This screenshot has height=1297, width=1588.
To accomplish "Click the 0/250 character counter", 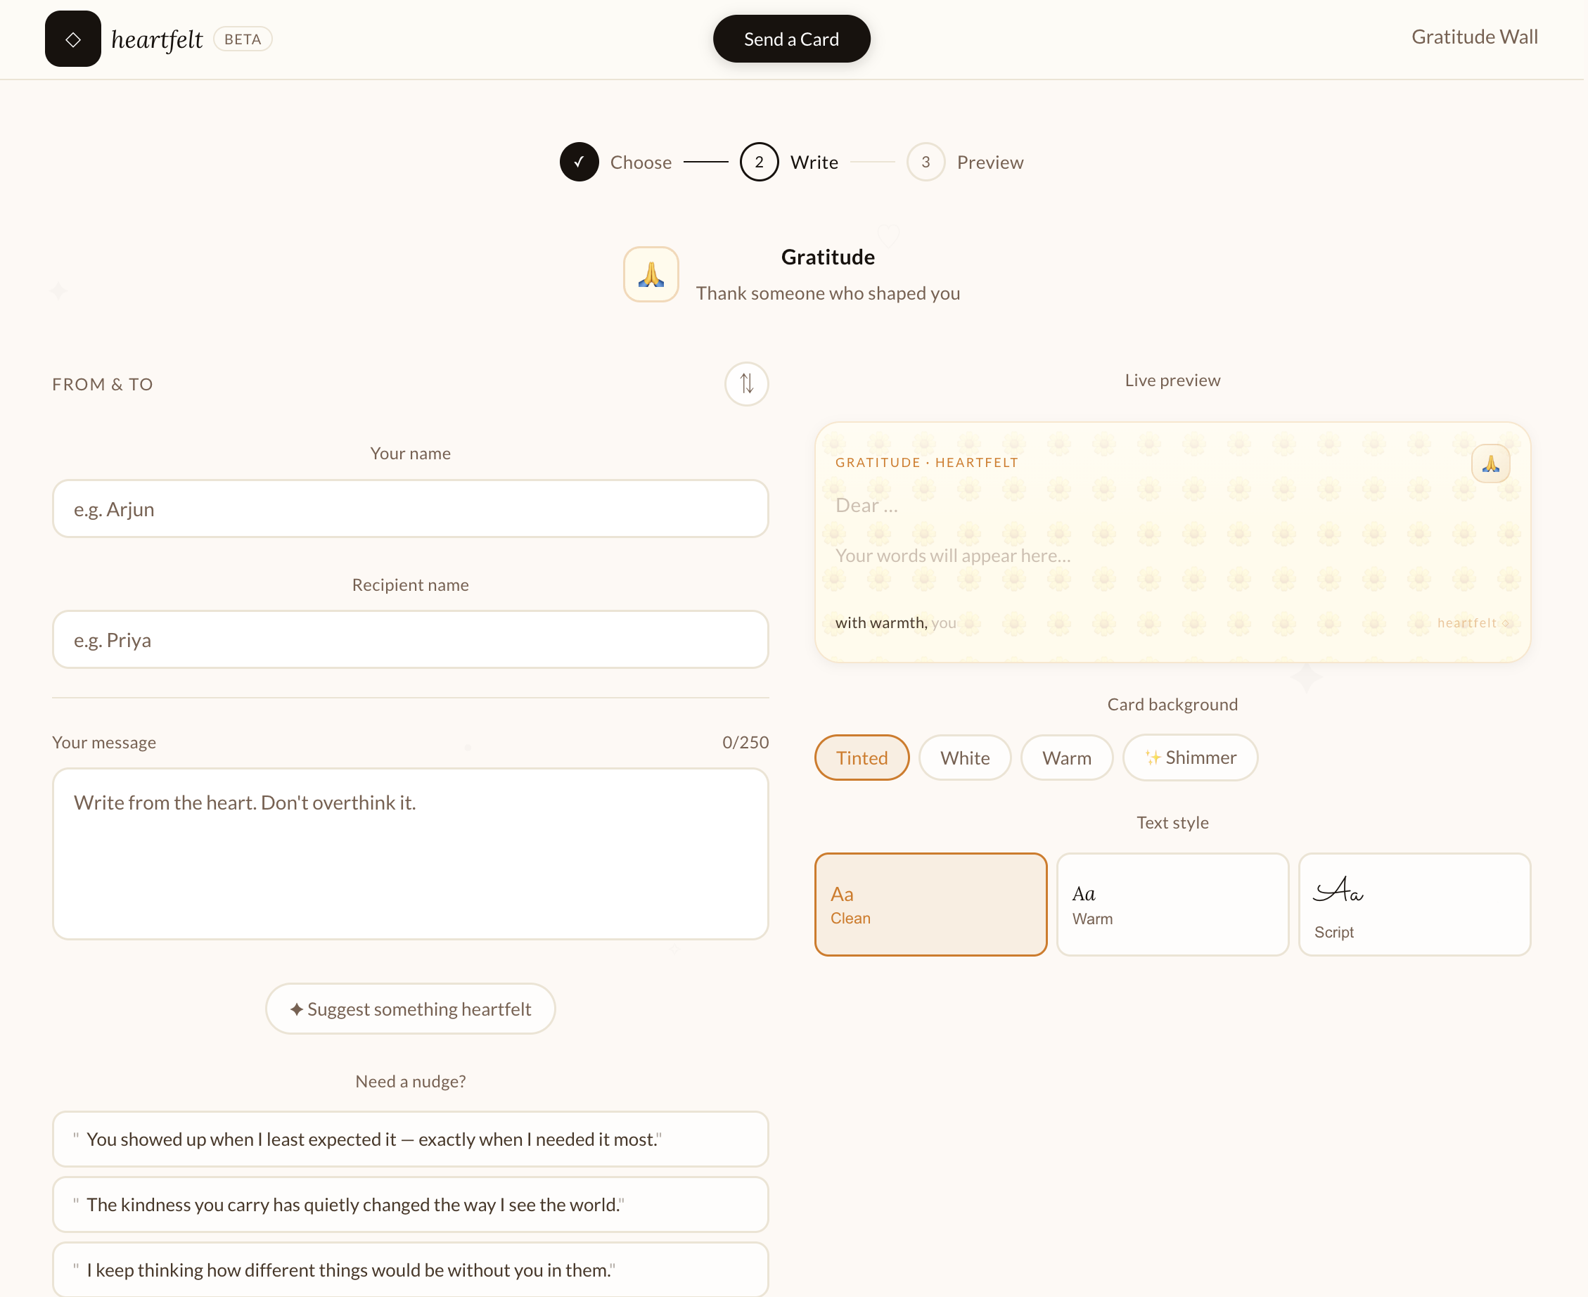I will pos(745,742).
